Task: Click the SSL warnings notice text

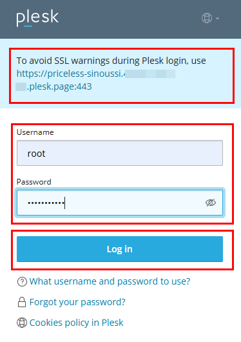Action: pyautogui.click(x=111, y=61)
